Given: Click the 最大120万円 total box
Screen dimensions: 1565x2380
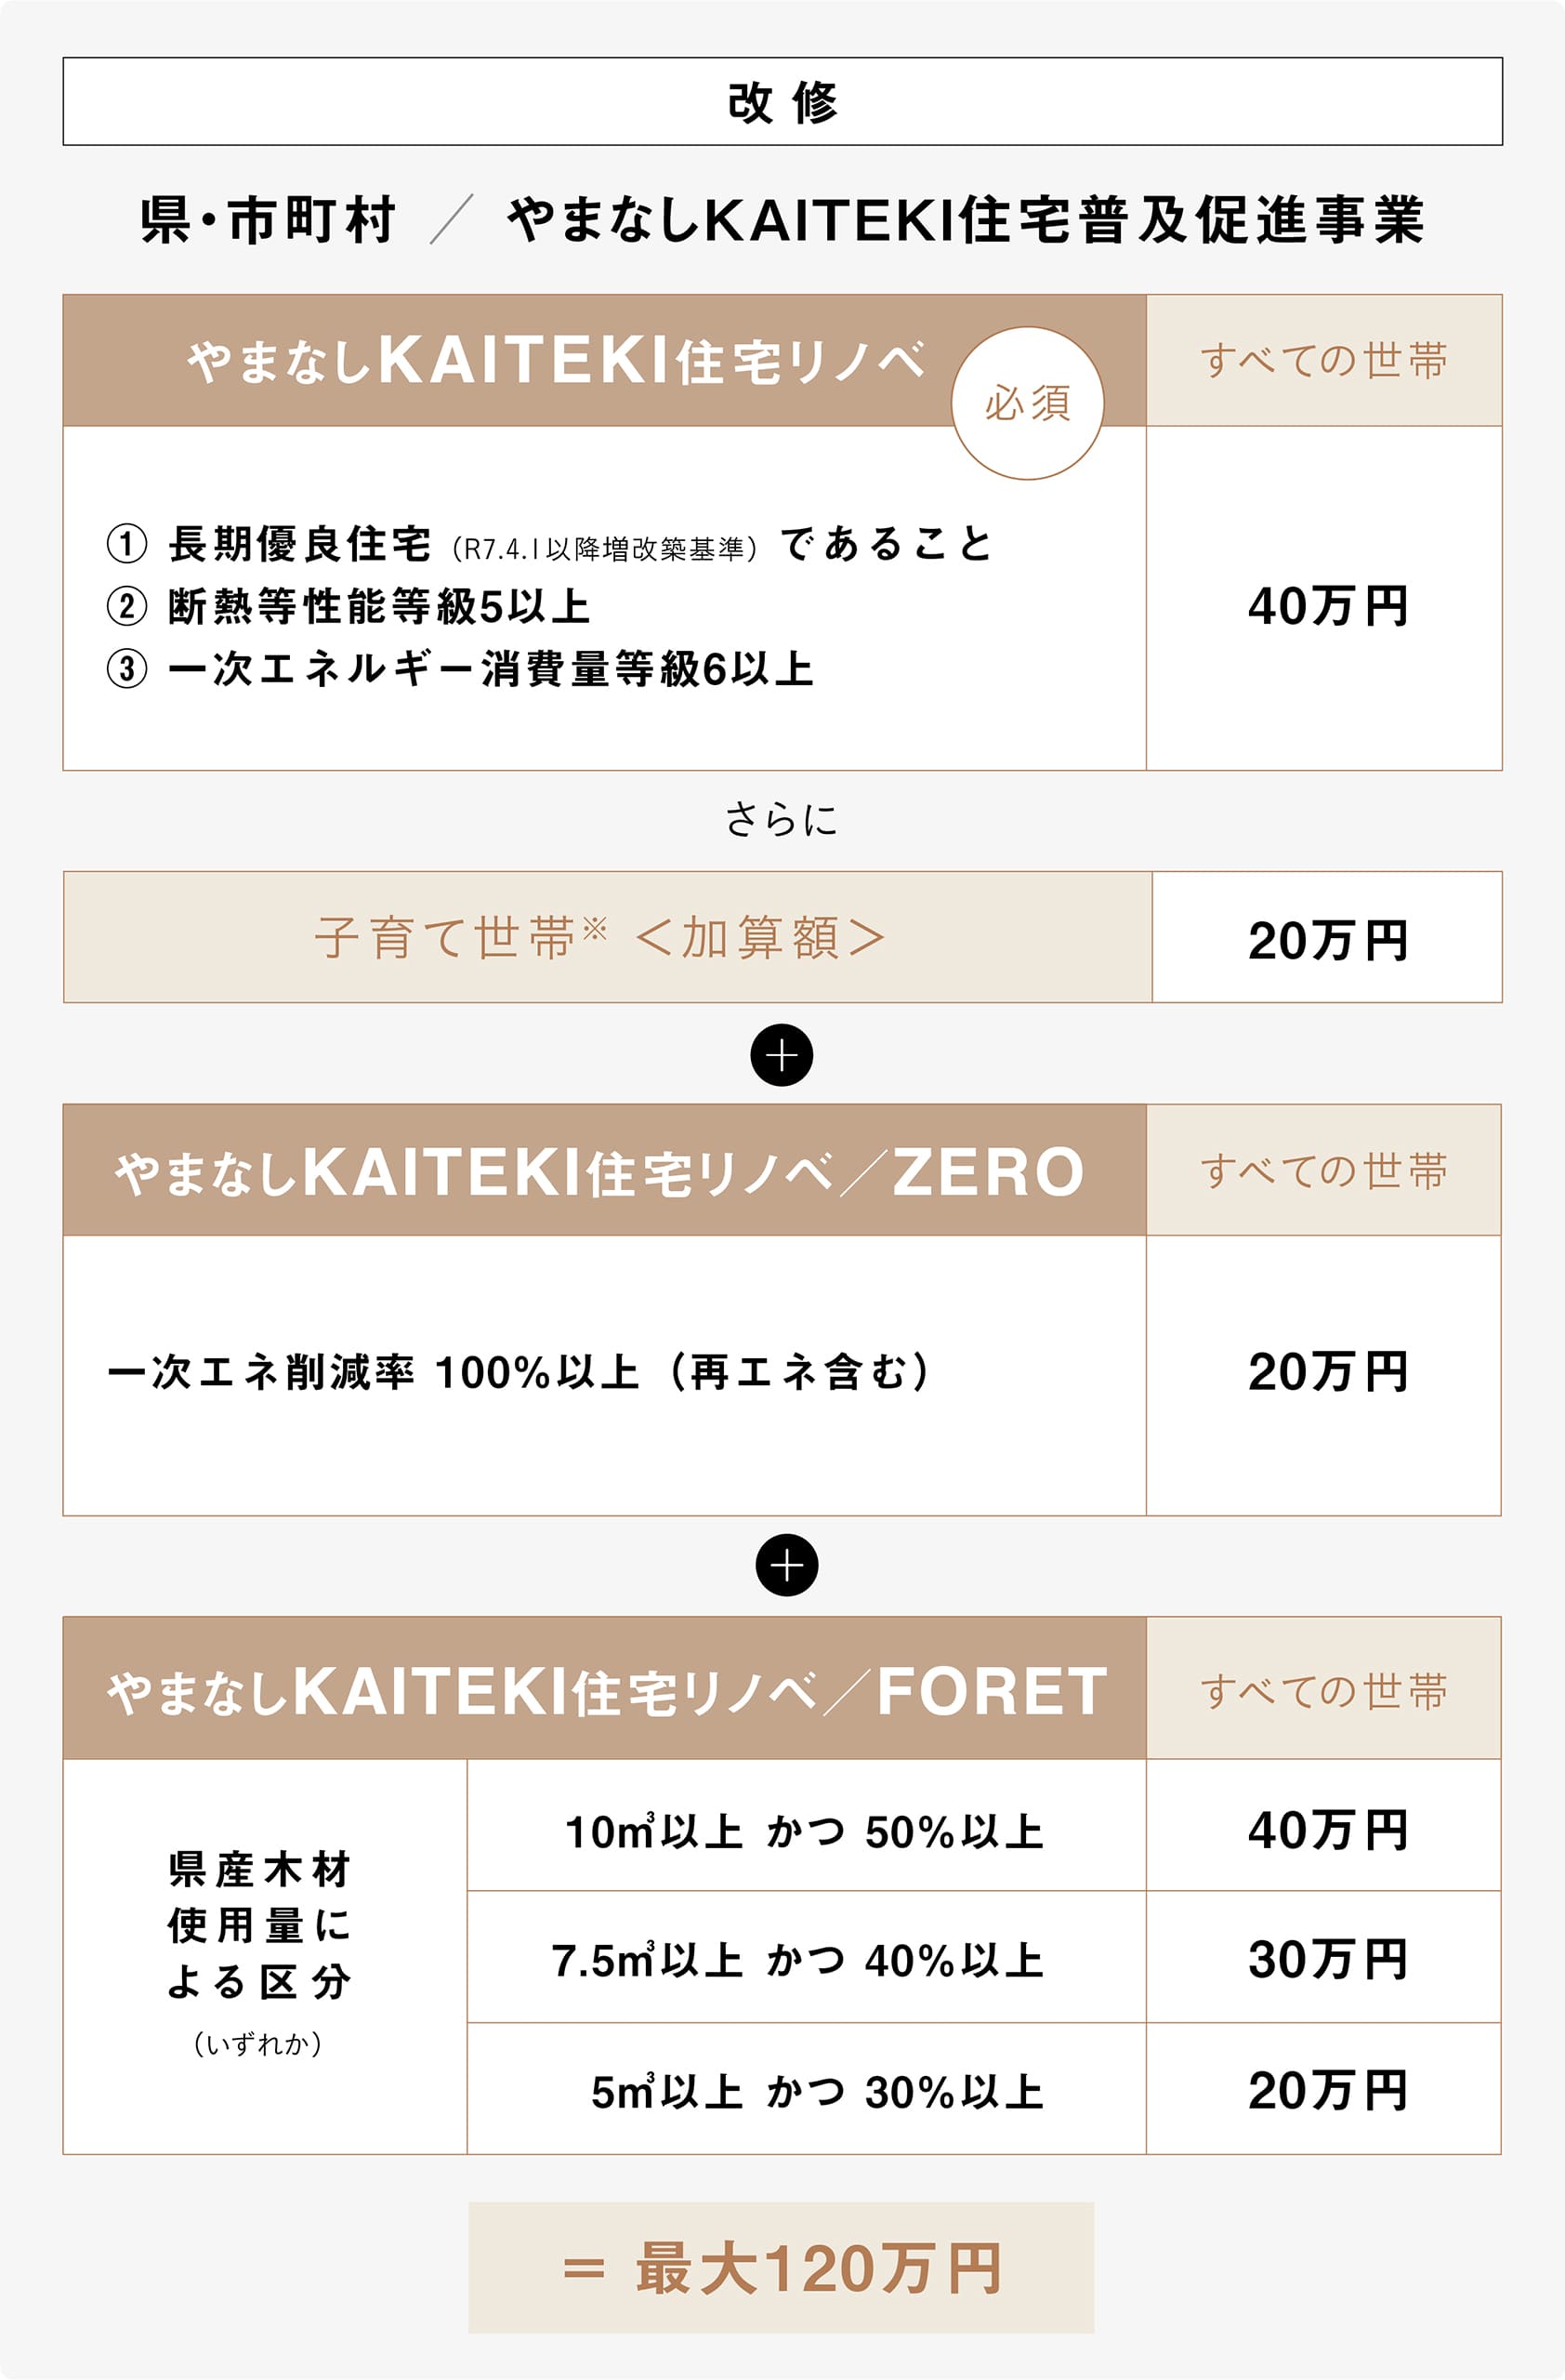Looking at the screenshot, I should point(781,2267).
